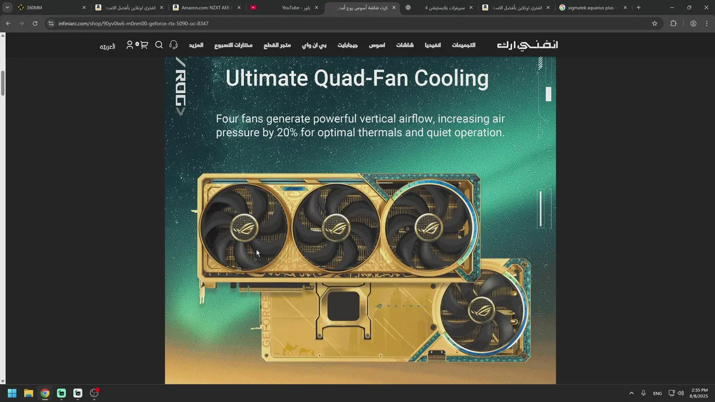Click the microphone tray icon
The width and height of the screenshot is (715, 402).
tap(643, 393)
